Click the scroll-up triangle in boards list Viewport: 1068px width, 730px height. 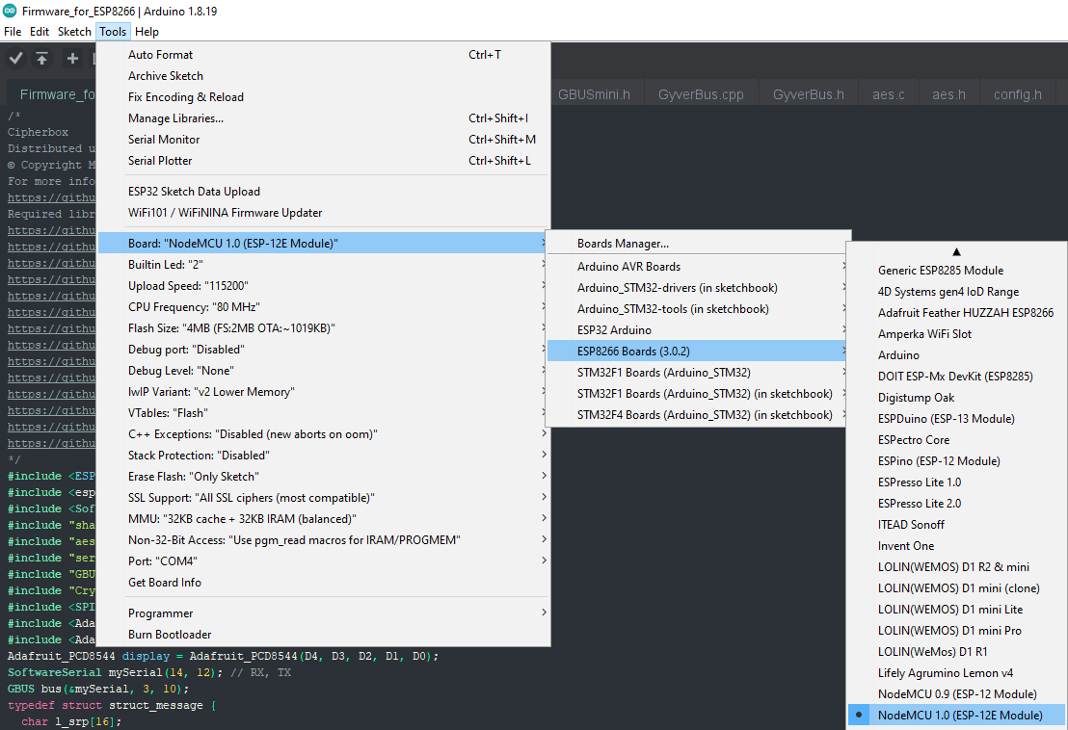coord(956,251)
